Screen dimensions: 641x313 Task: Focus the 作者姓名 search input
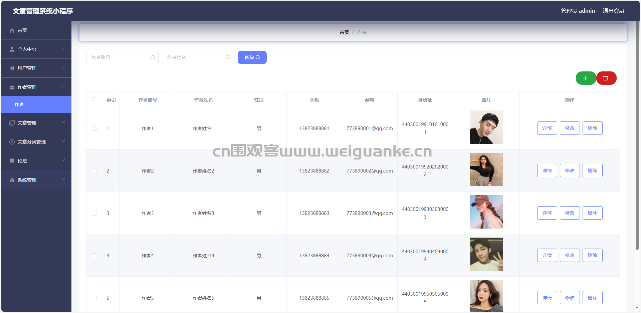(198, 57)
